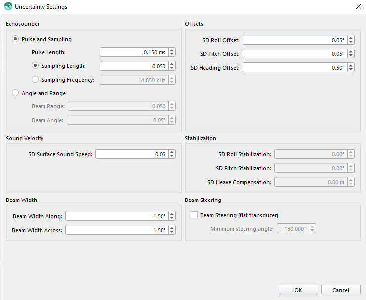
Task: Decrease Sampling Length with down arrow
Action: (172, 68)
